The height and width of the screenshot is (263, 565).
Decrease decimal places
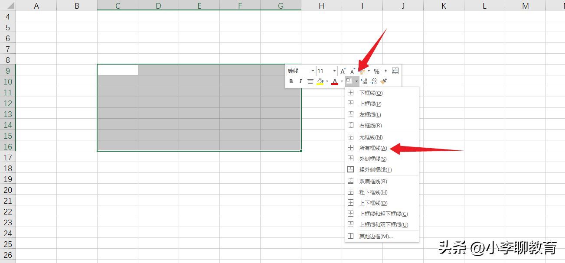point(373,81)
